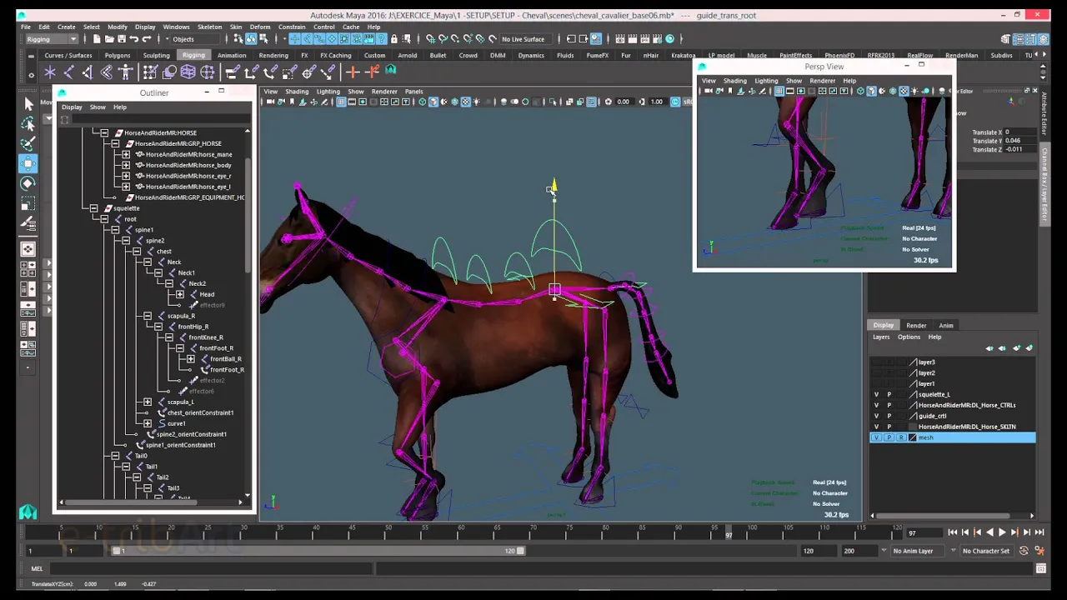1067x600 pixels.
Task: Toggle visibility box of layer1
Action: [876, 384]
